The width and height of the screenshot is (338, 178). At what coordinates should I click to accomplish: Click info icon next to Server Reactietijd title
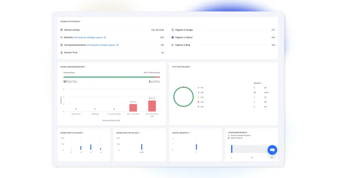click(140, 133)
